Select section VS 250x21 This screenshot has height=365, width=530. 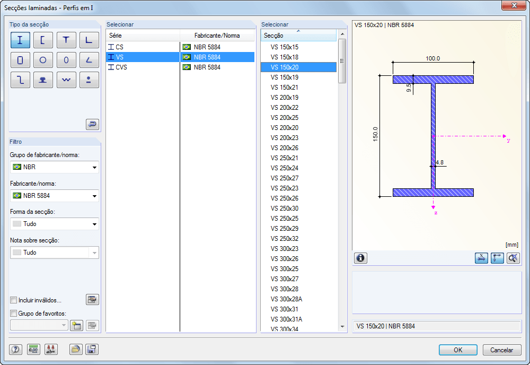tap(299, 158)
